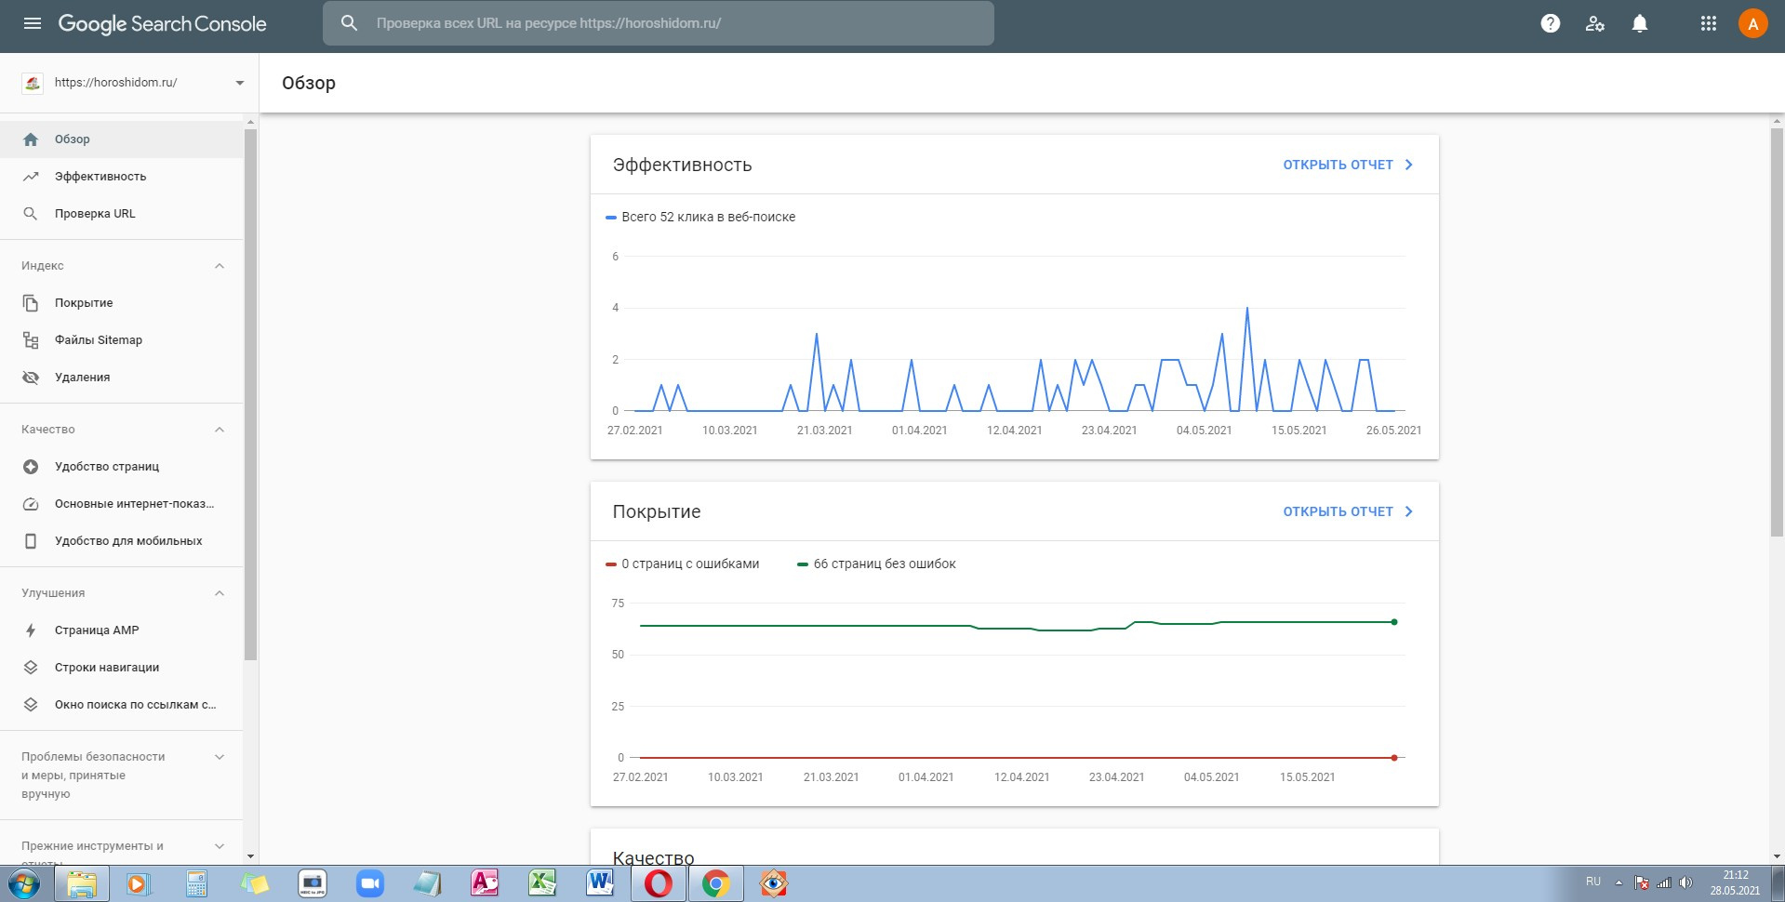This screenshot has height=902, width=1785.
Task: Click the main page vertical scrollbar
Action: point(1777,332)
